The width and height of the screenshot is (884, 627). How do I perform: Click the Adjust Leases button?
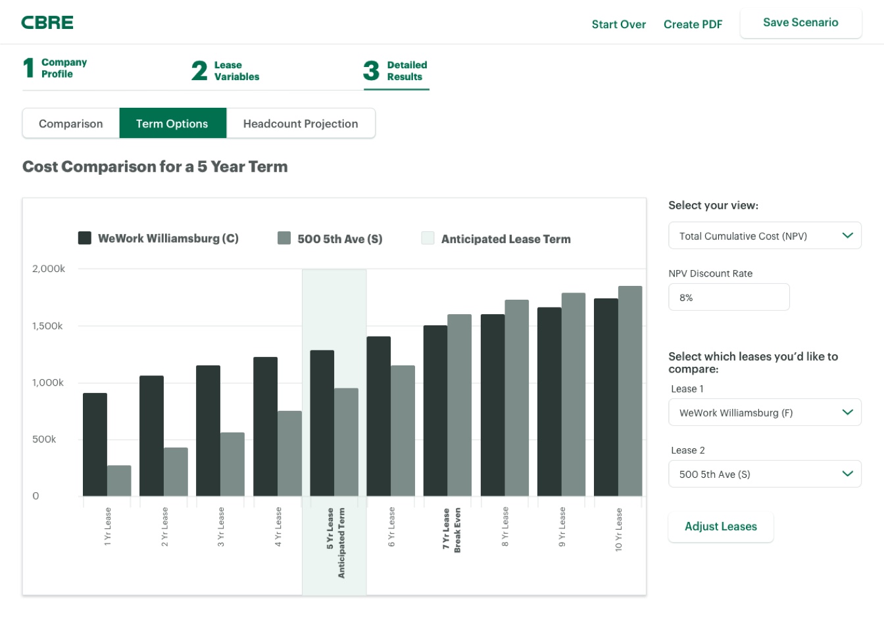tap(721, 526)
